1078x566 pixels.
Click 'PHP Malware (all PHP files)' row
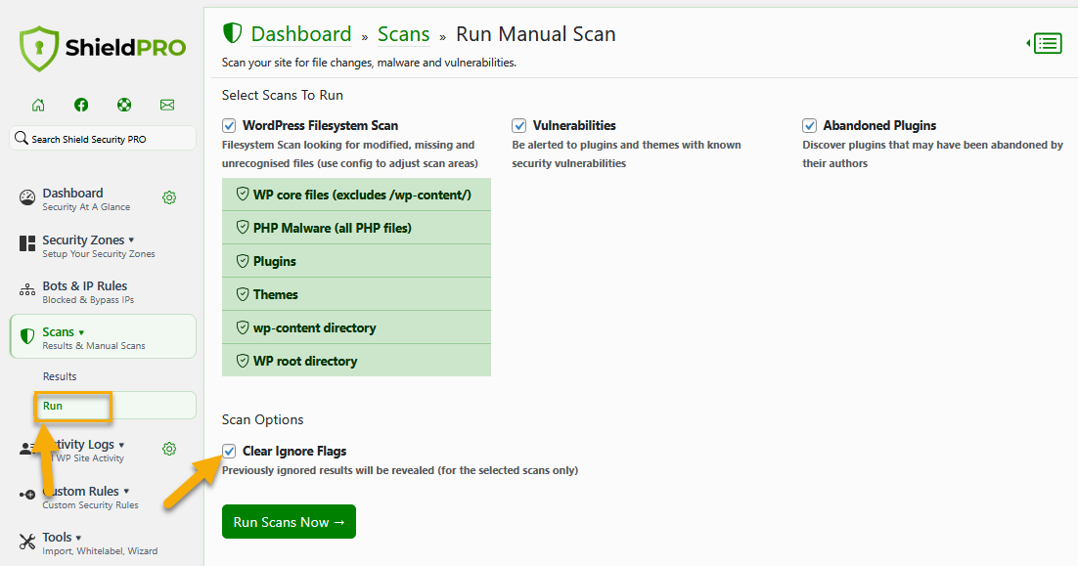(356, 228)
